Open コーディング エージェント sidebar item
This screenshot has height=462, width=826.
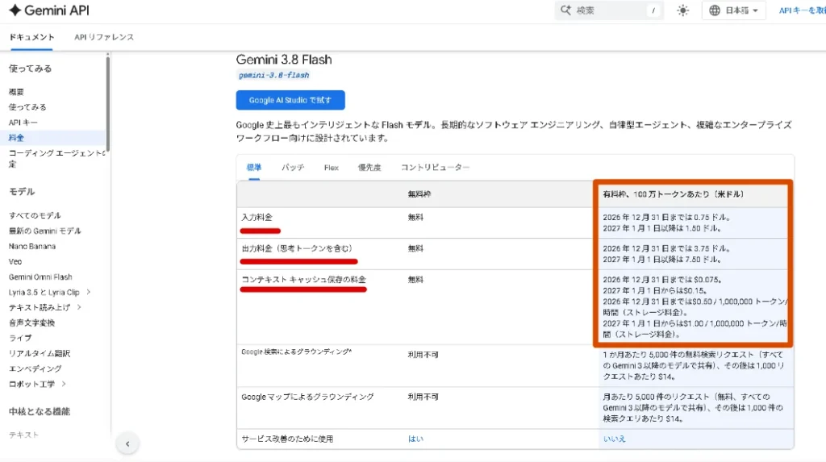pos(57,158)
